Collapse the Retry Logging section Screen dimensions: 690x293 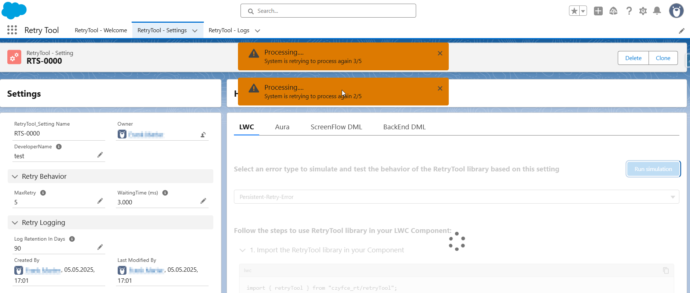(110, 222)
